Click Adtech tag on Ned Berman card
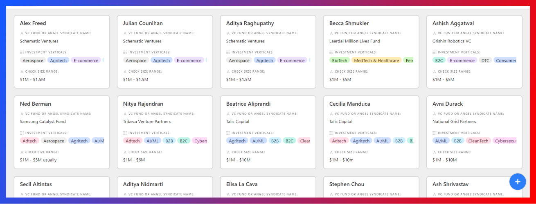This screenshot has height=204, width=536. (29, 141)
